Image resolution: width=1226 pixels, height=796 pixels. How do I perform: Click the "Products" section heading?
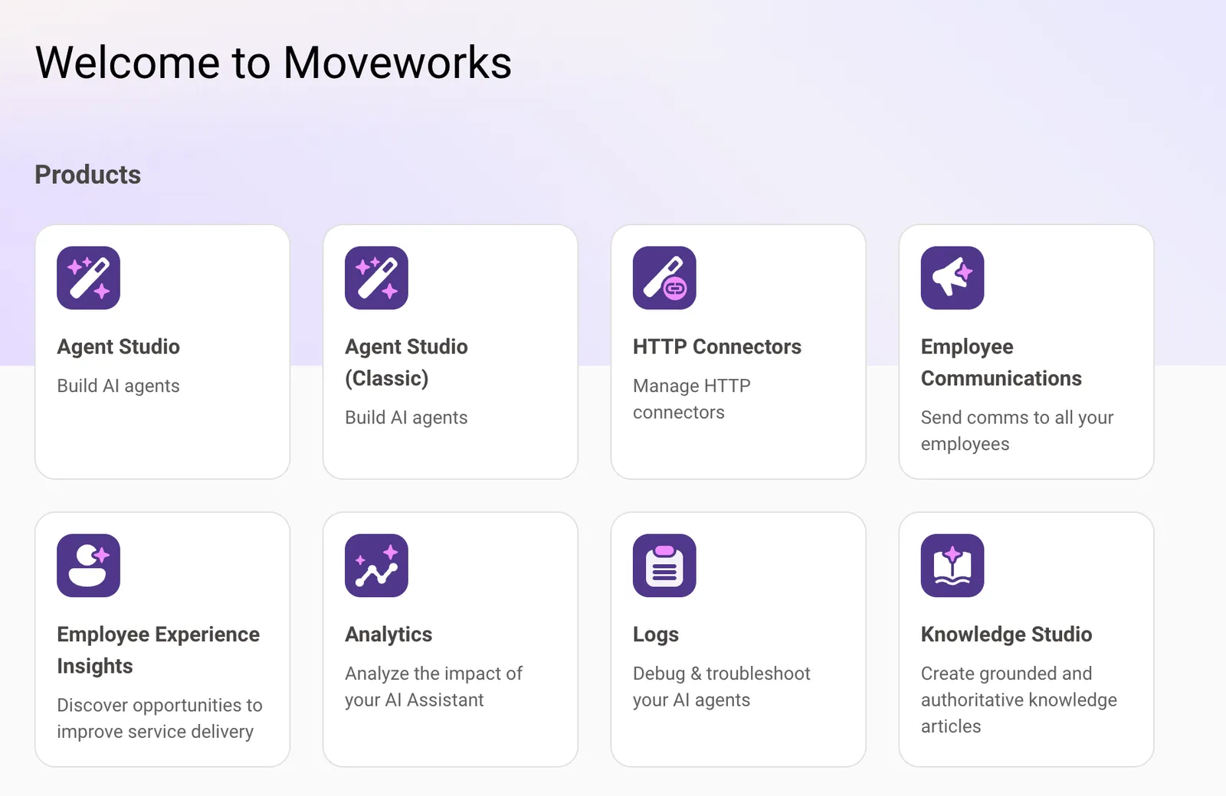[88, 175]
